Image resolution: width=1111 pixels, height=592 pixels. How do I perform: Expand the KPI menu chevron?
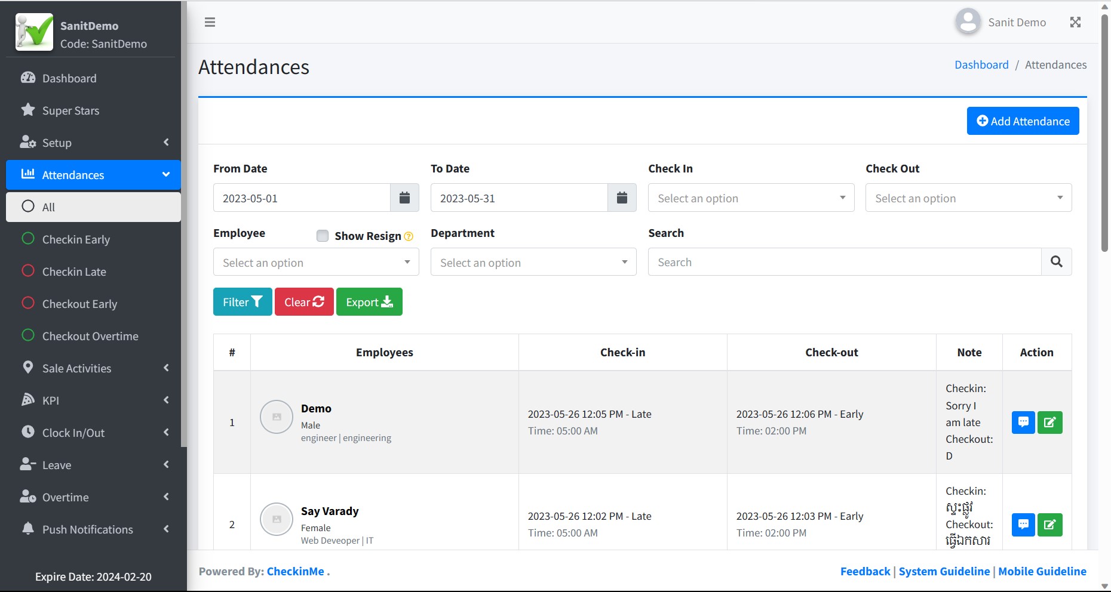166,400
